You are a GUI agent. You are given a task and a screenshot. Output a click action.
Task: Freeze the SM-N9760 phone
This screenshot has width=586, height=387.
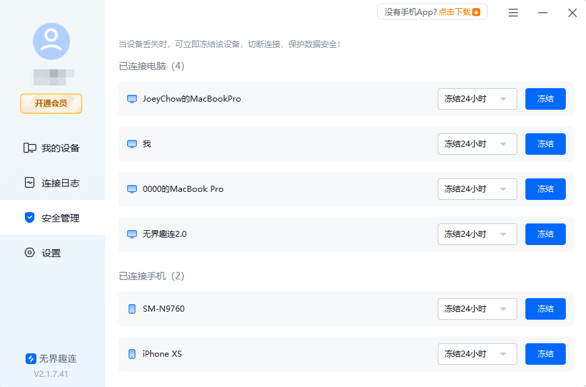click(x=546, y=309)
